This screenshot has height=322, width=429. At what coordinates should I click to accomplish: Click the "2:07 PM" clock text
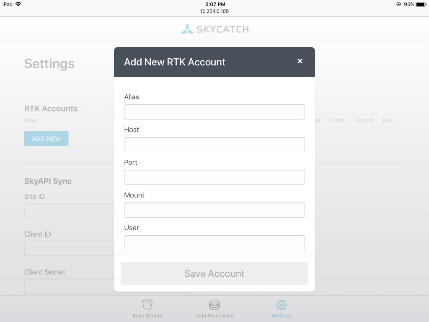click(x=215, y=4)
